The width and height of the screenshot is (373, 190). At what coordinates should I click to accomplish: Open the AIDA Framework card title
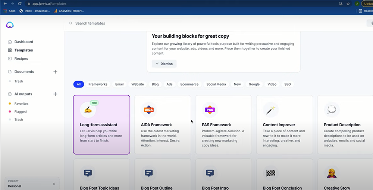[156, 125]
